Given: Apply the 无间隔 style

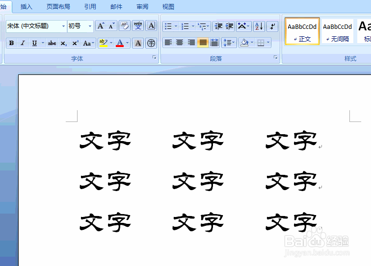Looking at the screenshot, I should pyautogui.click(x=338, y=31).
